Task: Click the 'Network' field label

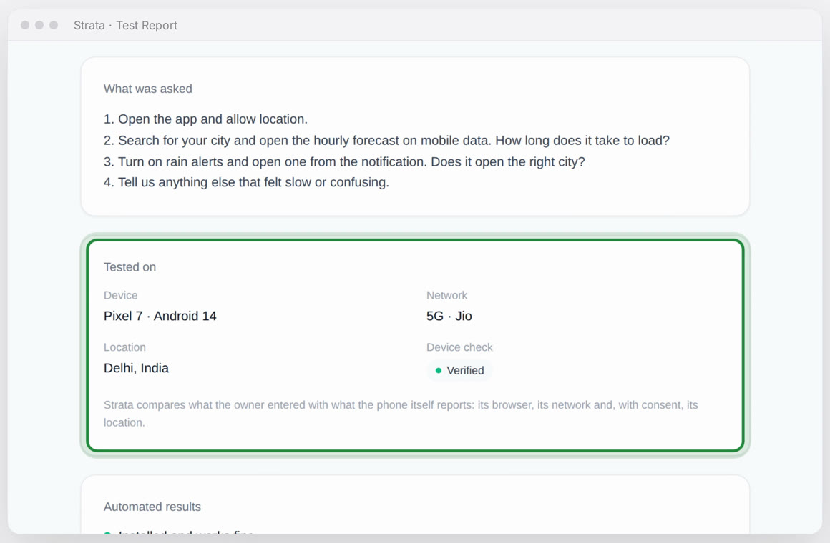Action: click(446, 295)
